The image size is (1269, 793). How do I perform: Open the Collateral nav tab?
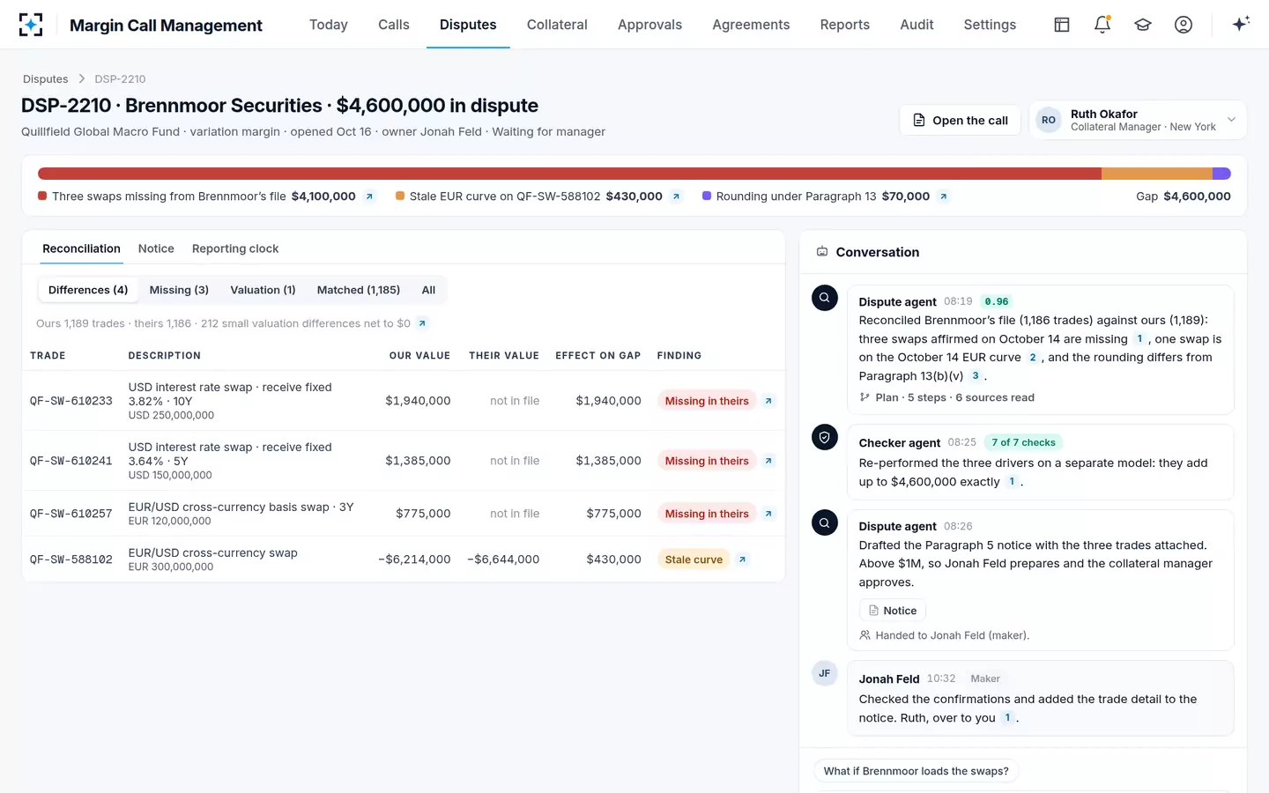point(557,25)
